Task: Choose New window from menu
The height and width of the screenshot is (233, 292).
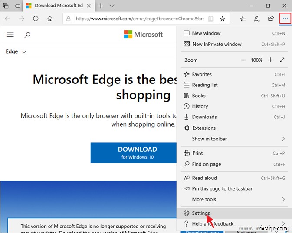Action: click(x=234, y=33)
